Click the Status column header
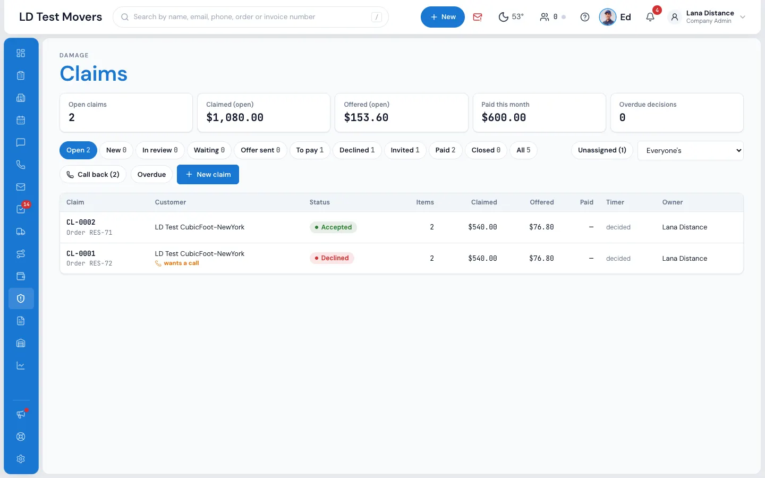The image size is (765, 478). click(x=320, y=202)
